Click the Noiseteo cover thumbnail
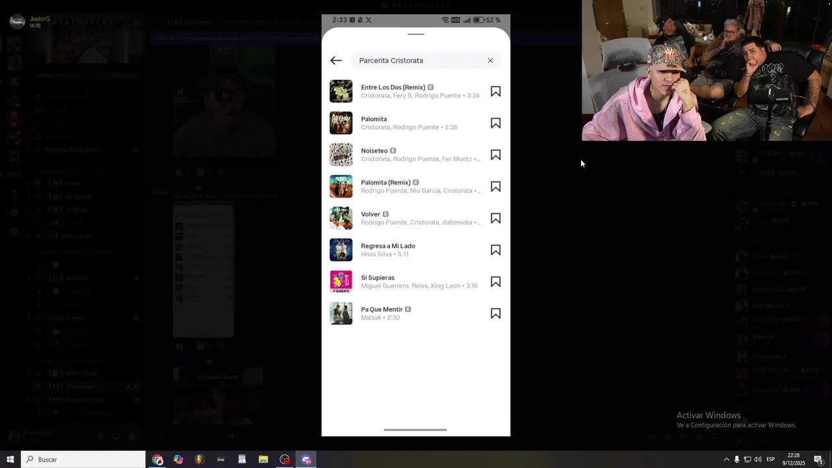Viewport: 832px width, 468px height. click(x=341, y=155)
